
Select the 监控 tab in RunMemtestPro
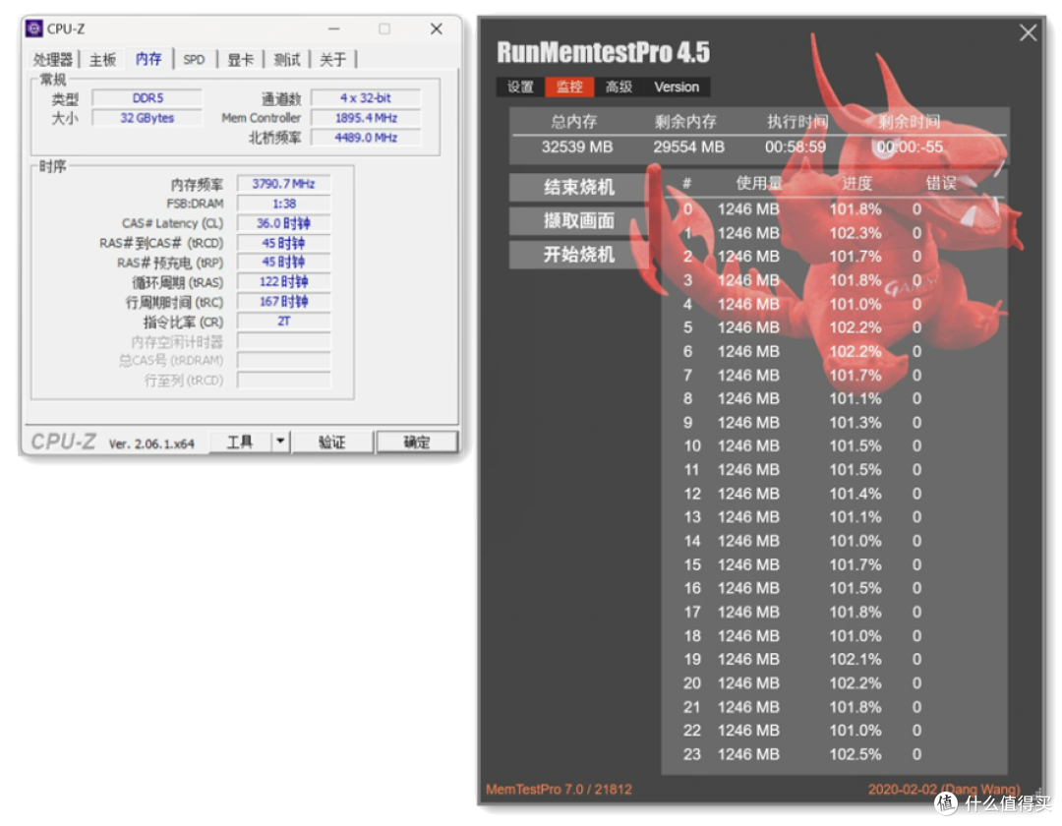coord(569,87)
